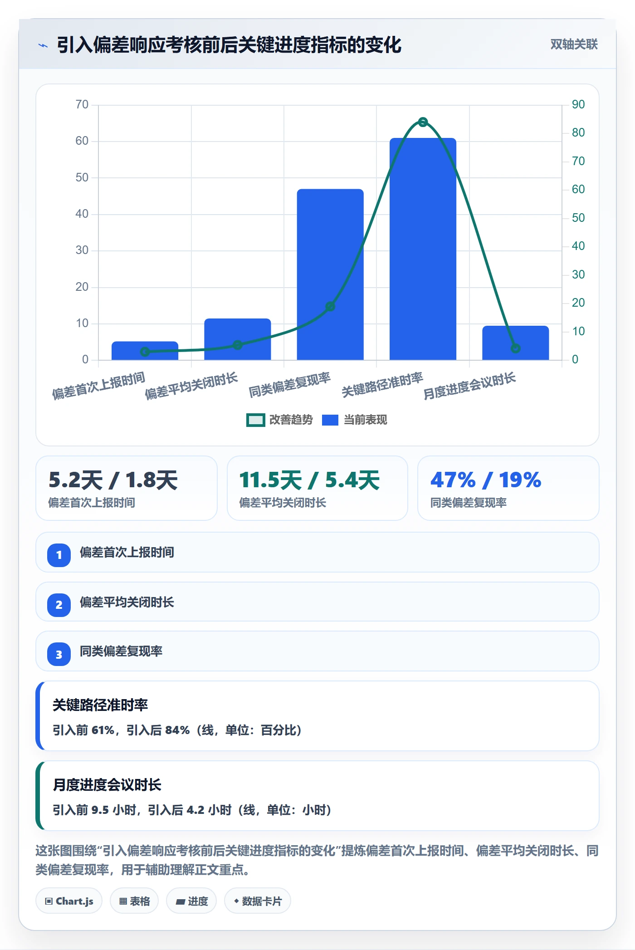Viewport: 635px width, 950px height.
Task: Click x-axis label 偏差首次上报时间
Action: [x=98, y=386]
